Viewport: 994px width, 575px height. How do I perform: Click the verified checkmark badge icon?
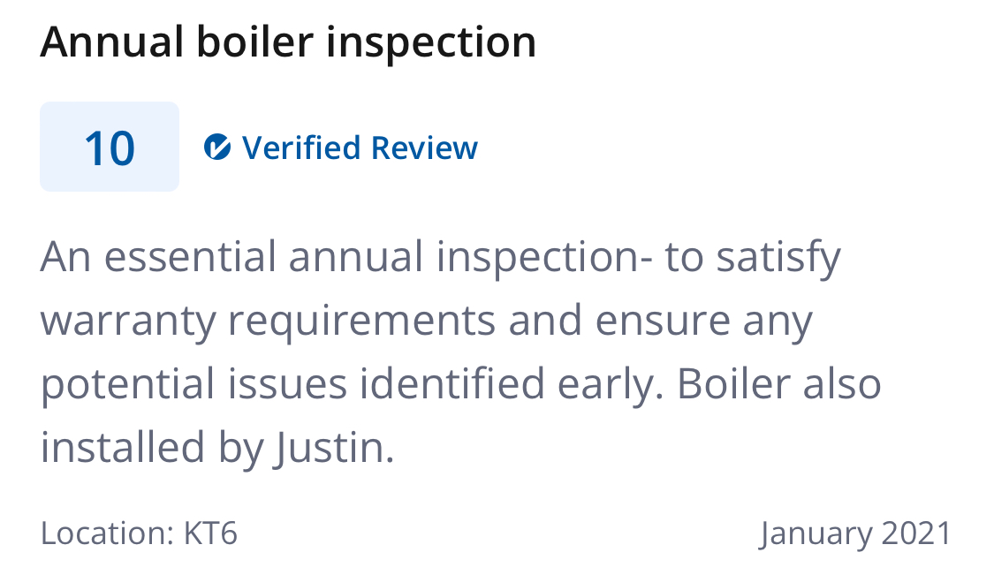point(216,148)
